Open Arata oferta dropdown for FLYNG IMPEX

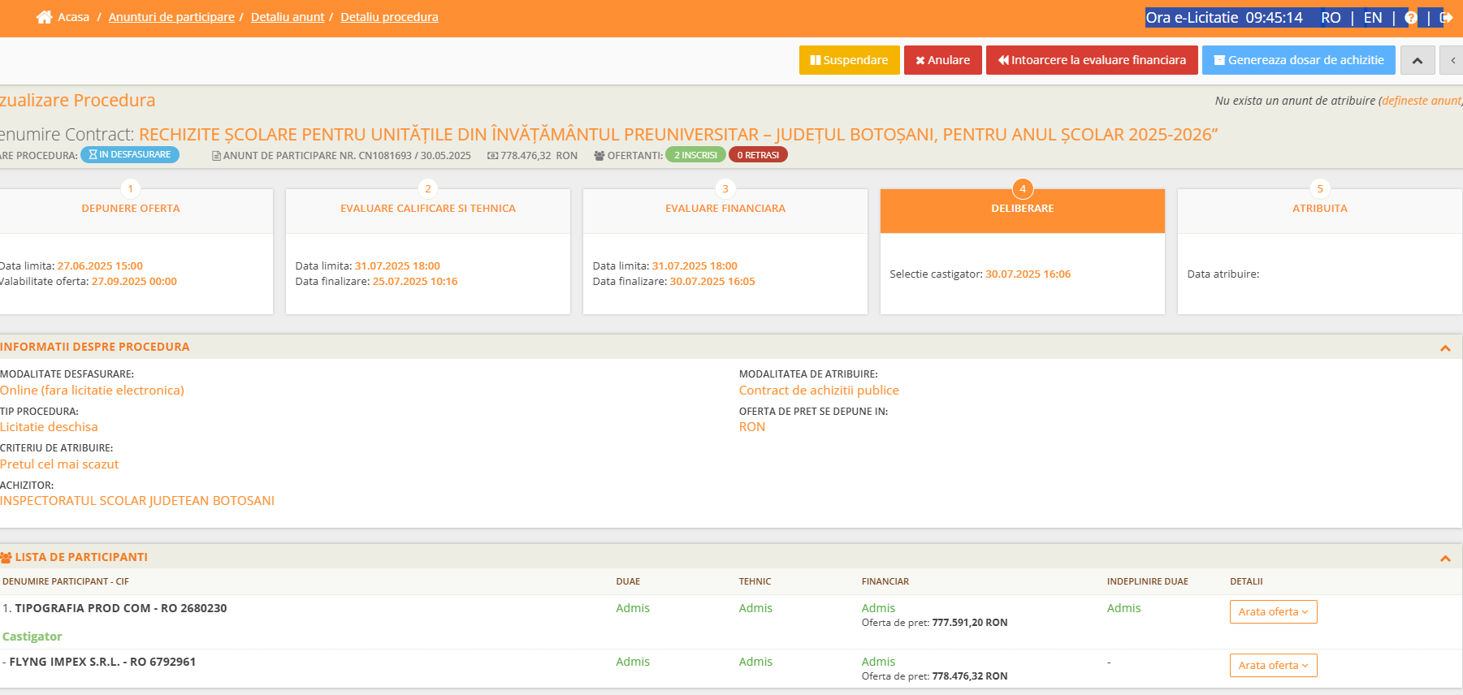[1273, 665]
